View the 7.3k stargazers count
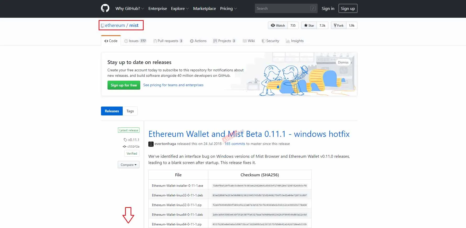 [x=322, y=25]
